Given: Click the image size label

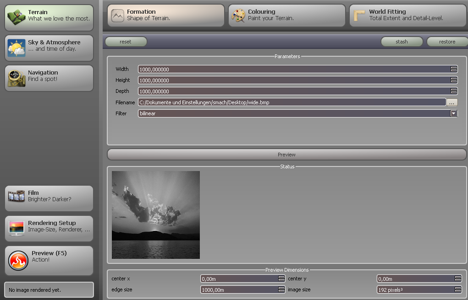Looking at the screenshot, I should [x=299, y=289].
